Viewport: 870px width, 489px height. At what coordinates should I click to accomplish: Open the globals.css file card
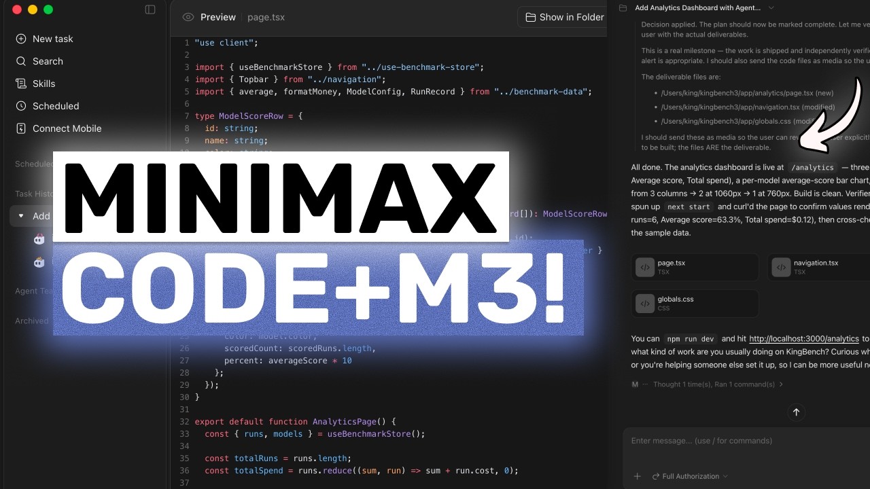click(x=695, y=304)
